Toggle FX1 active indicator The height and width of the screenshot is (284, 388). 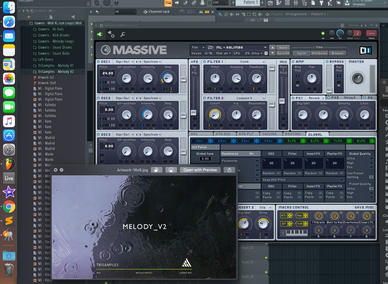[x=293, y=98]
